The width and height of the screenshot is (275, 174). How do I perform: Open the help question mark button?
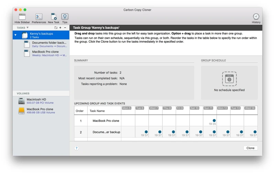tap(76, 148)
